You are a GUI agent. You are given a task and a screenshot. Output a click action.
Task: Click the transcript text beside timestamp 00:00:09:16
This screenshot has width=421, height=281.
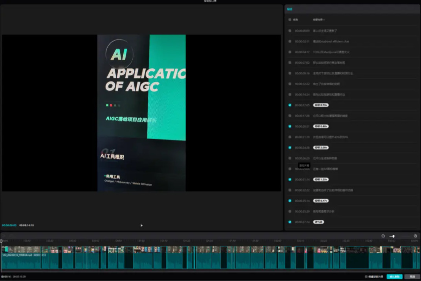point(333,73)
